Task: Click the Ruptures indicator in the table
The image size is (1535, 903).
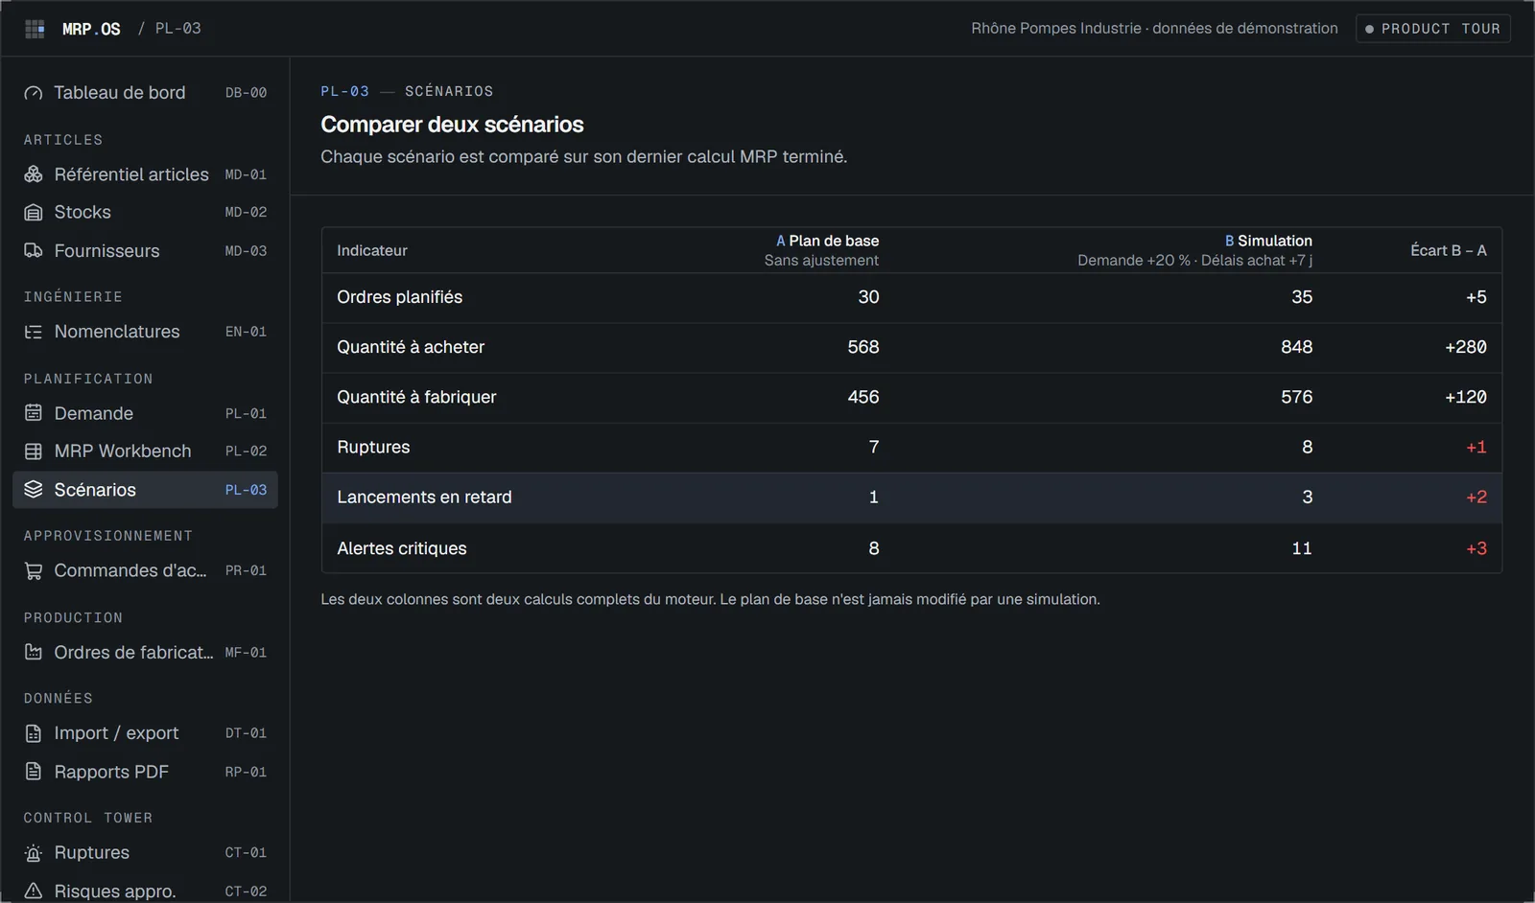Action: [x=373, y=447]
